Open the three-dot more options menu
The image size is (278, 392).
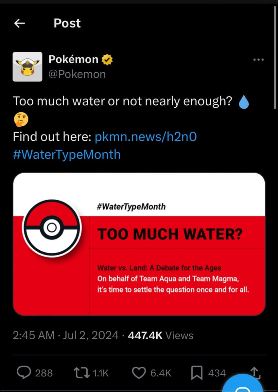pos(258,60)
